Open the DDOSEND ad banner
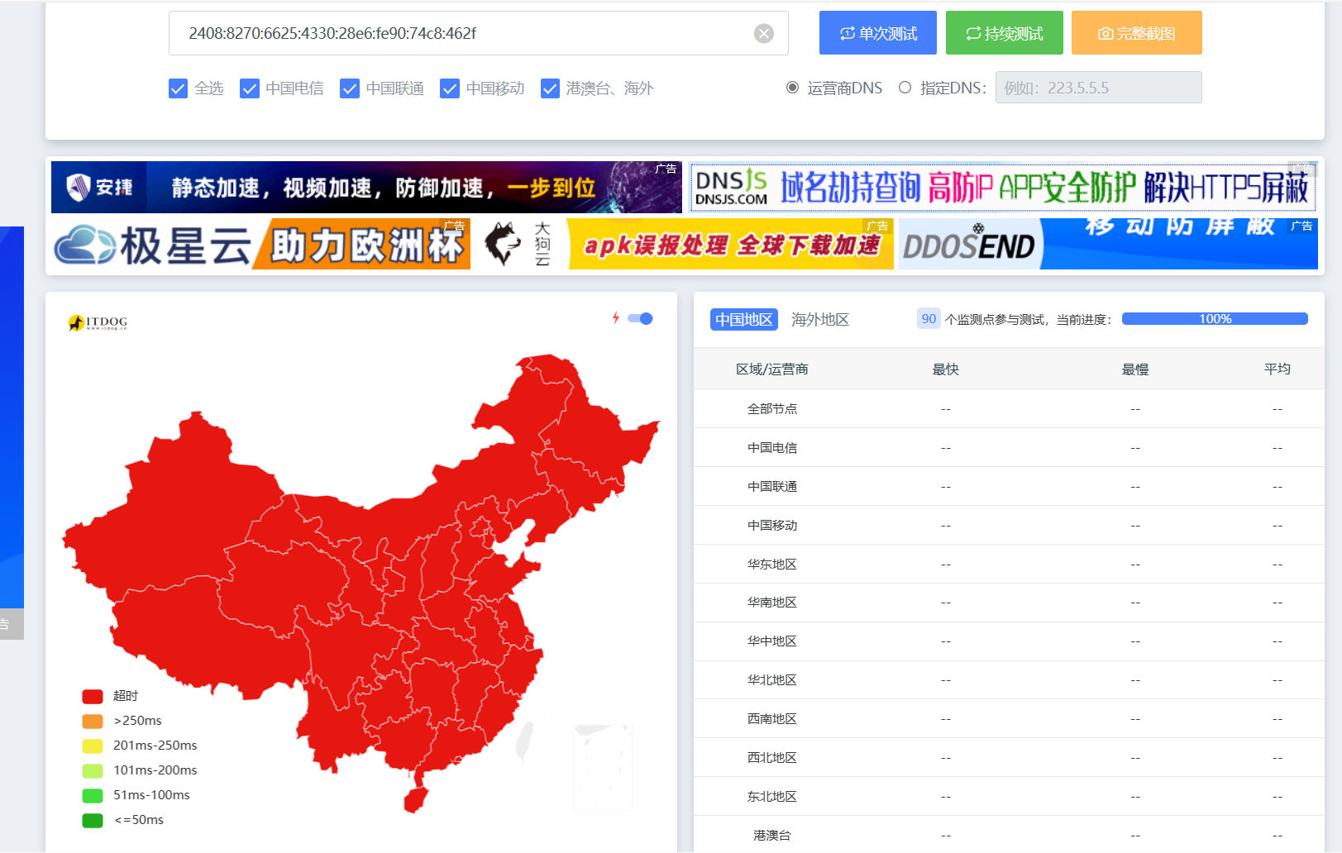Screen dimensions: 1342x853 click(1108, 245)
